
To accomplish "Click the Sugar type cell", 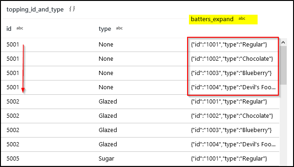I will [x=106, y=159].
